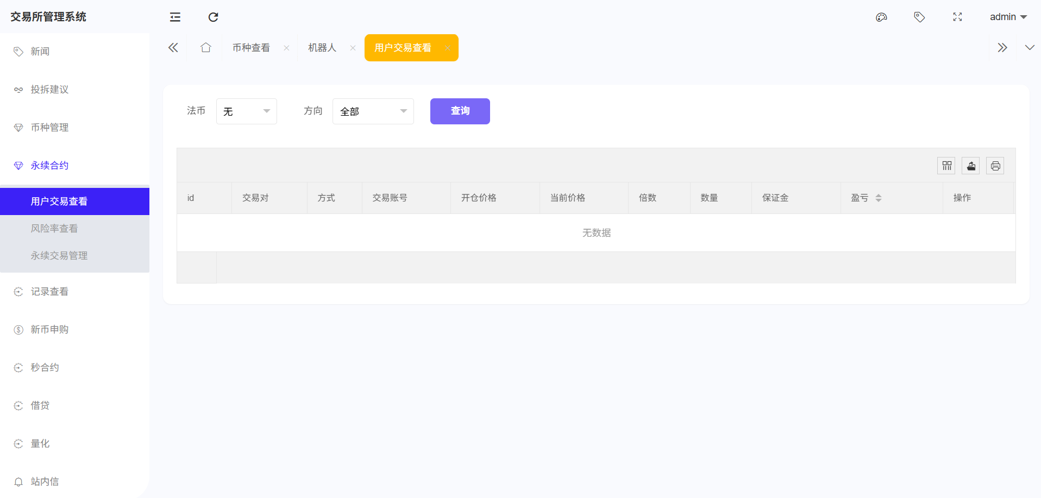The image size is (1041, 498).
Task: Sort table by 盈亏 column
Action: coord(878,198)
